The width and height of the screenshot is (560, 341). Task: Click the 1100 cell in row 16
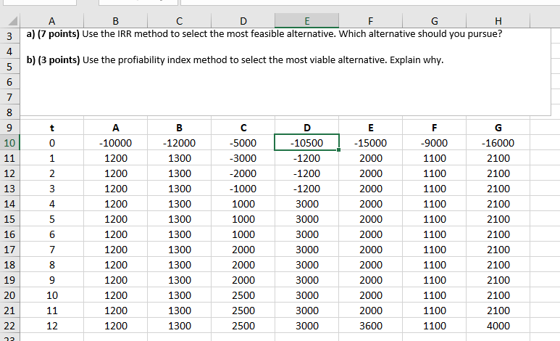tap(434, 234)
